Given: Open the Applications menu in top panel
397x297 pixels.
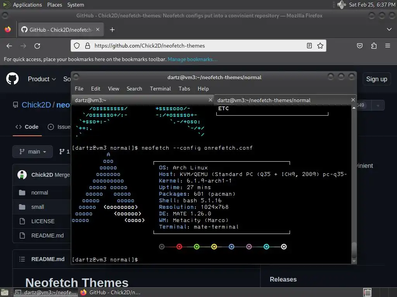Looking at the screenshot, I should 28,5.
